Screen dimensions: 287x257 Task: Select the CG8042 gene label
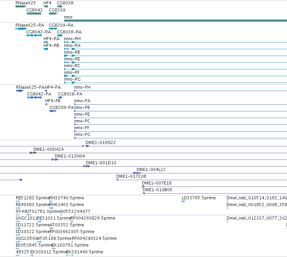click(x=34, y=10)
